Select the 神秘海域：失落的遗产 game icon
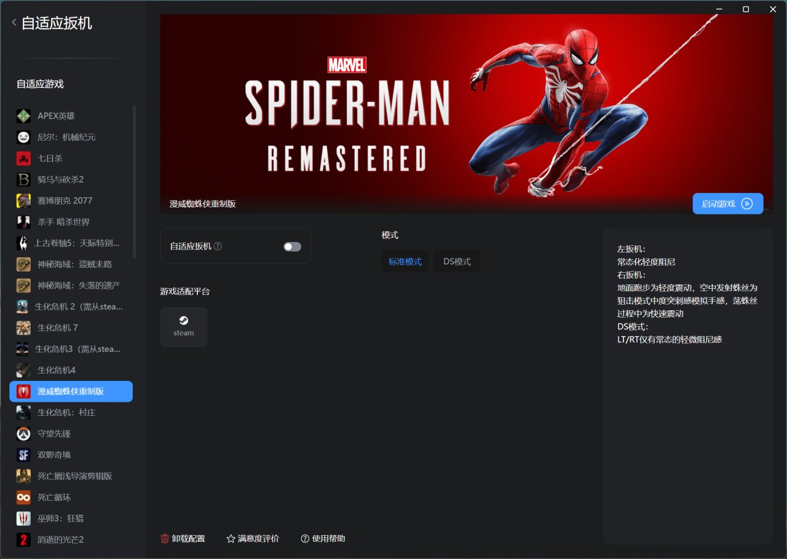The height and width of the screenshot is (559, 787). (23, 285)
